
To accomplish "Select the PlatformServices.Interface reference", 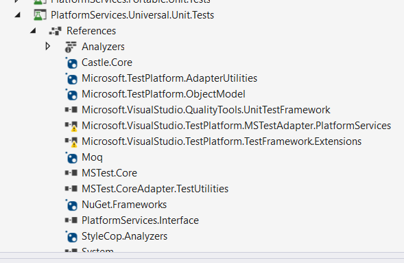I will (x=140, y=220).
